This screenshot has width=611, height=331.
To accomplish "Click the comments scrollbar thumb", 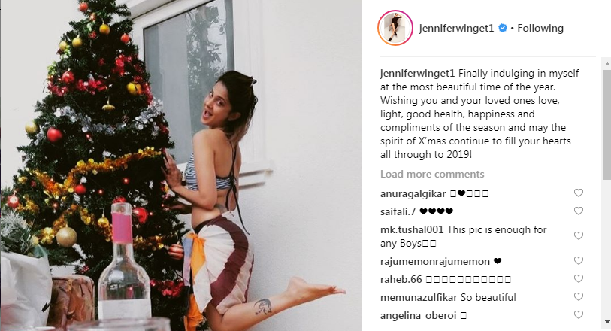I will click(606, 125).
